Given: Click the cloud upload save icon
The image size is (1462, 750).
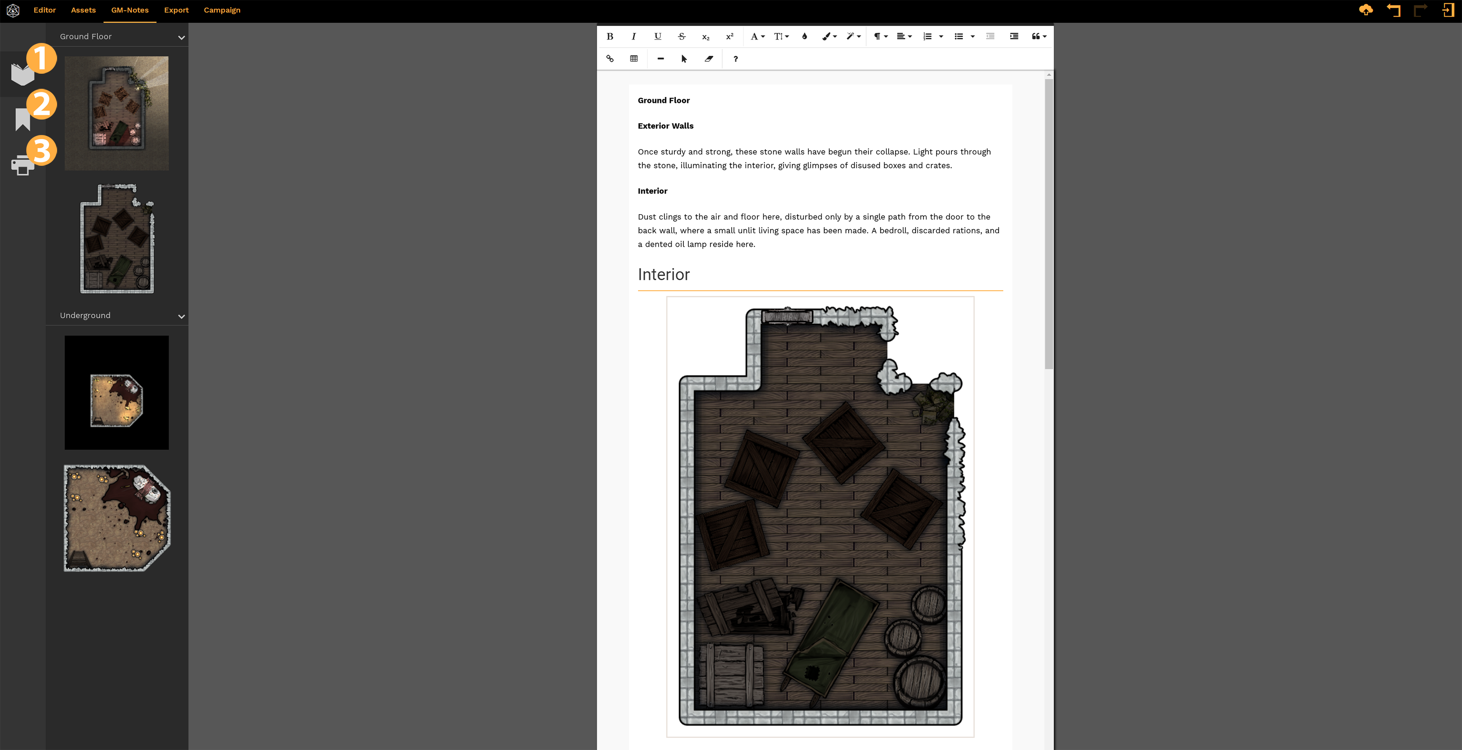Looking at the screenshot, I should coord(1366,10).
